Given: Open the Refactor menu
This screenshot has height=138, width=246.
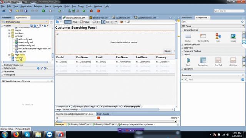Looking at the screenshot, I should click(x=38, y=6).
